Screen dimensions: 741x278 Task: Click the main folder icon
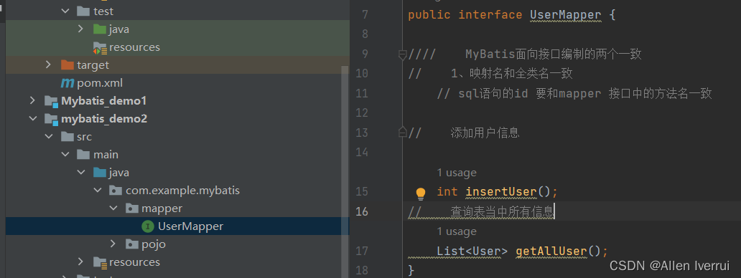click(x=83, y=155)
